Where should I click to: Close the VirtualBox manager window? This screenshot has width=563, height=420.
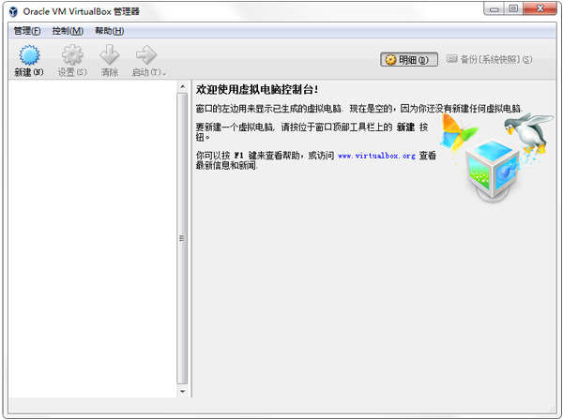coord(540,9)
